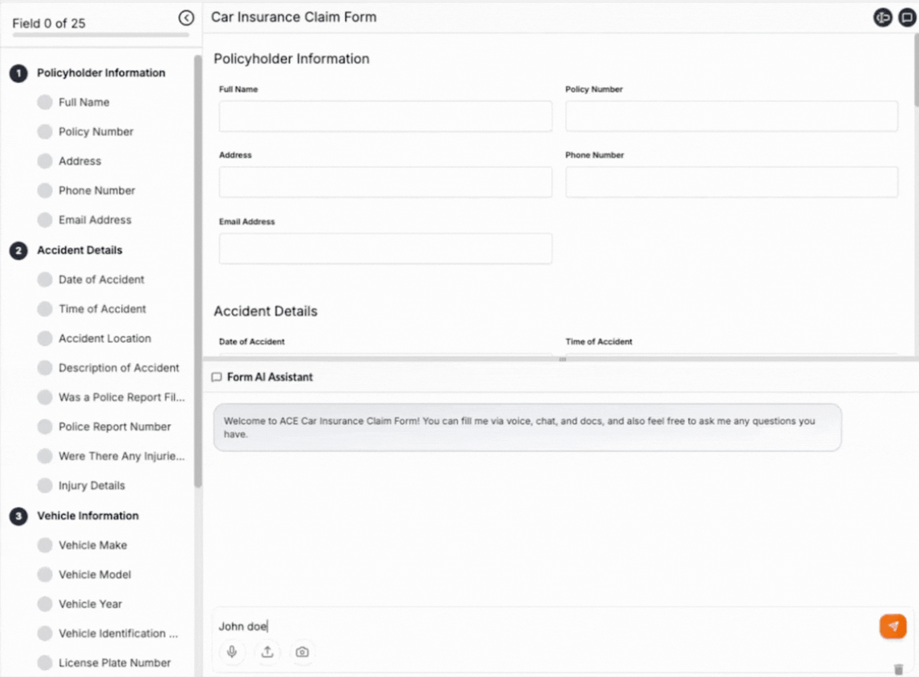The image size is (919, 677).
Task: Select Police Report Number item
Action: [x=104, y=427]
